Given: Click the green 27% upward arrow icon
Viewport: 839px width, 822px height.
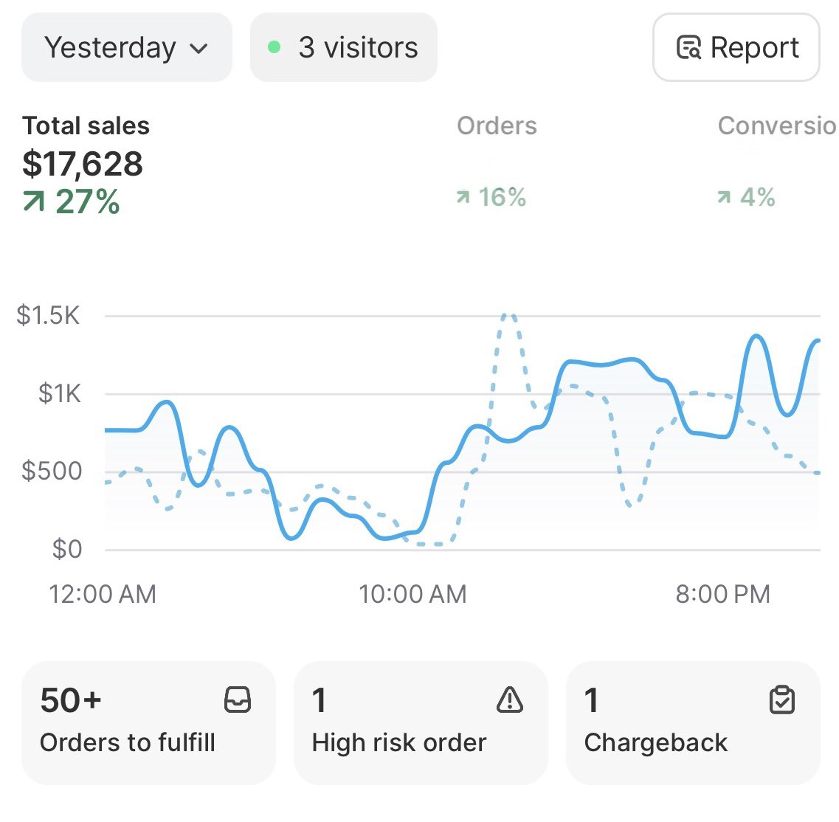Looking at the screenshot, I should 33,201.
